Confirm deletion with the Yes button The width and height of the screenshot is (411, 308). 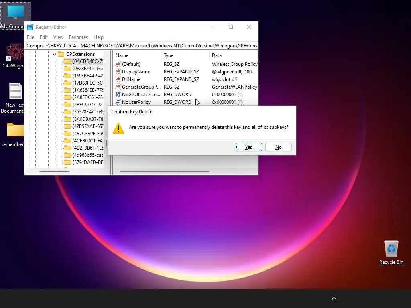[x=248, y=147]
